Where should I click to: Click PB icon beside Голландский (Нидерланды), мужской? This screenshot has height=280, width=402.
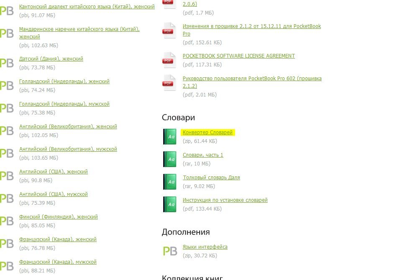pyautogui.click(x=7, y=108)
